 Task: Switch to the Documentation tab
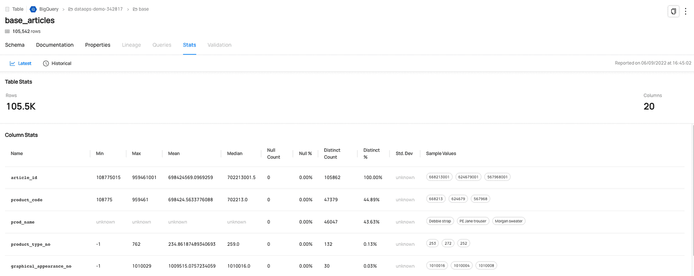coord(55,45)
